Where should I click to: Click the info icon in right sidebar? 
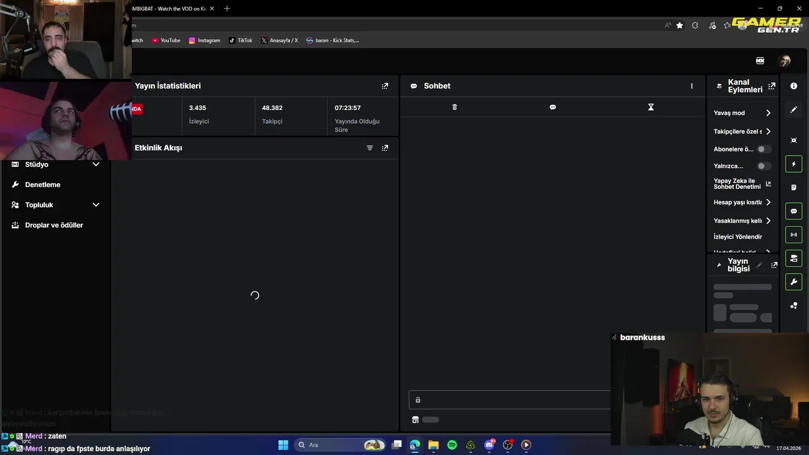click(x=794, y=86)
